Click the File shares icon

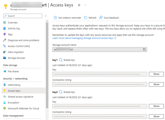4,71
